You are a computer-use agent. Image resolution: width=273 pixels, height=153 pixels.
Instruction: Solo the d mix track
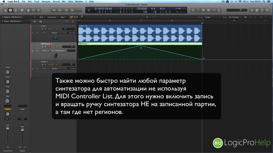point(46,29)
